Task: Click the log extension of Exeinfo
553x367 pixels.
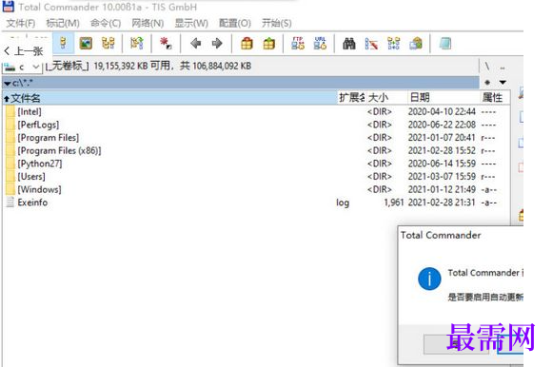Action: (x=343, y=203)
